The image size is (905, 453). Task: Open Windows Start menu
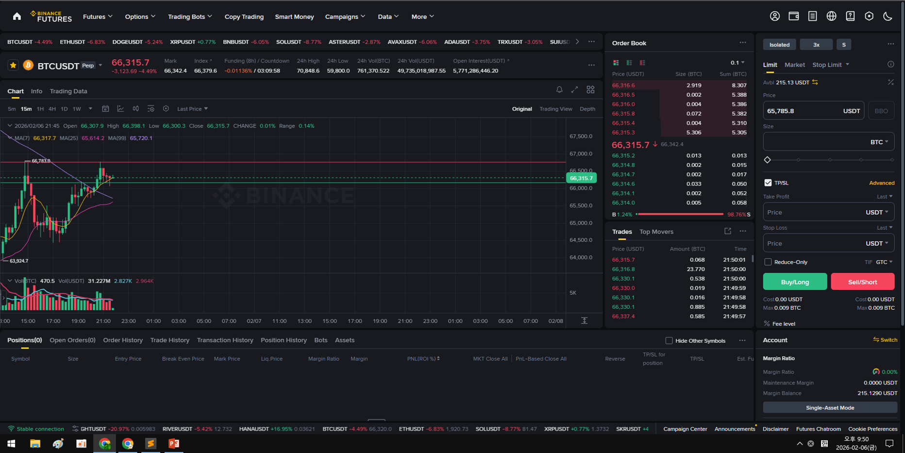pyautogui.click(x=11, y=443)
